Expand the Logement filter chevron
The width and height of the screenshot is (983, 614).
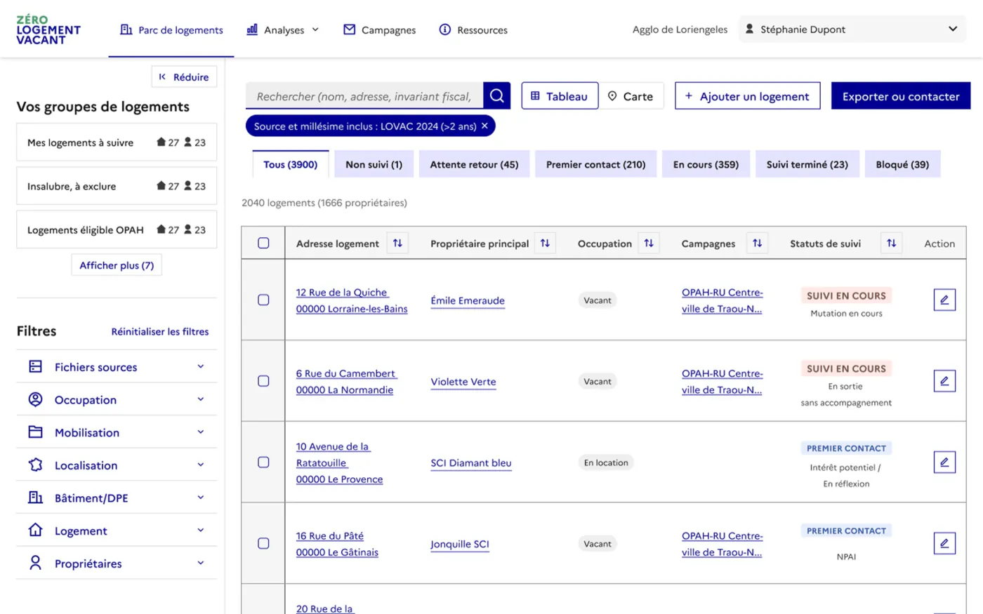point(200,530)
